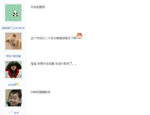Open the smiling baby avatar picture
Screen dimensions: 150x115
coord(14,98)
